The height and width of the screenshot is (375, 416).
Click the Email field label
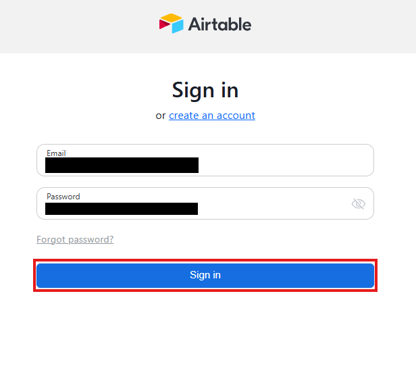pyautogui.click(x=56, y=153)
